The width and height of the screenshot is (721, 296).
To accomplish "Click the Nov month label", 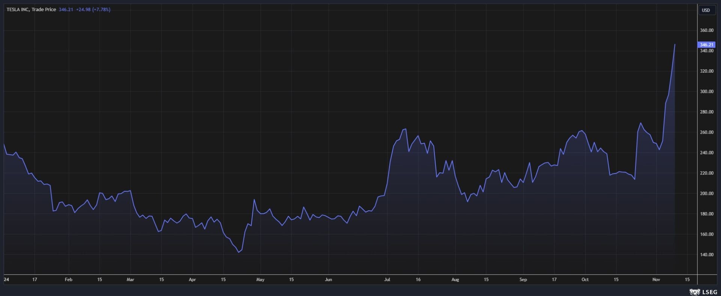I will (656, 280).
